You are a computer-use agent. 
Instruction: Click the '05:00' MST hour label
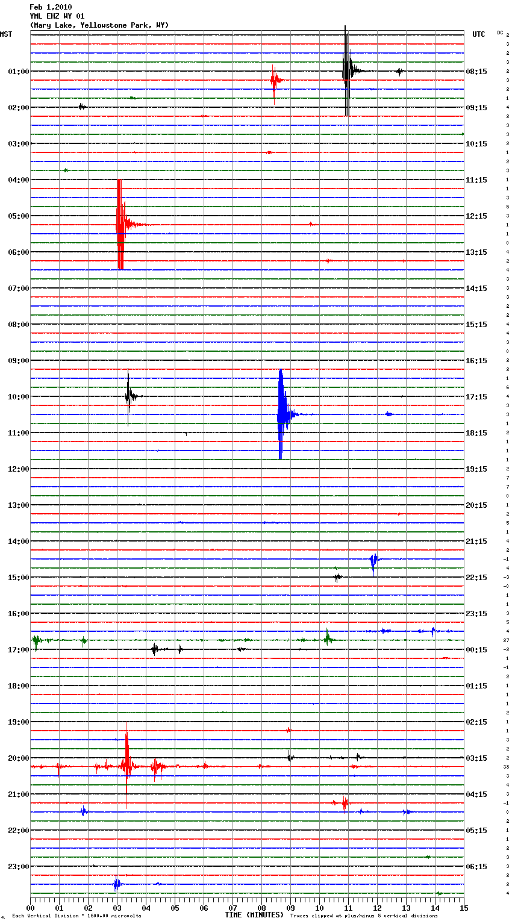pos(18,216)
